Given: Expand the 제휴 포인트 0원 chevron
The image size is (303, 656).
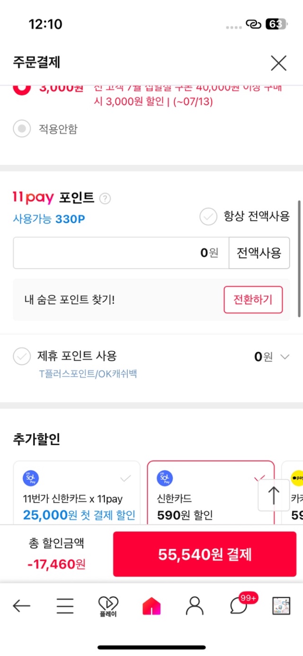Looking at the screenshot, I should (x=285, y=357).
